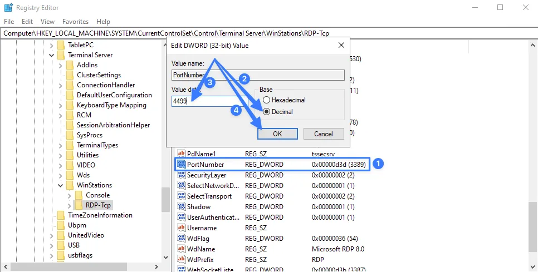Click the folder icon for RDP-Tcp
The image size is (538, 272).
tap(79, 205)
